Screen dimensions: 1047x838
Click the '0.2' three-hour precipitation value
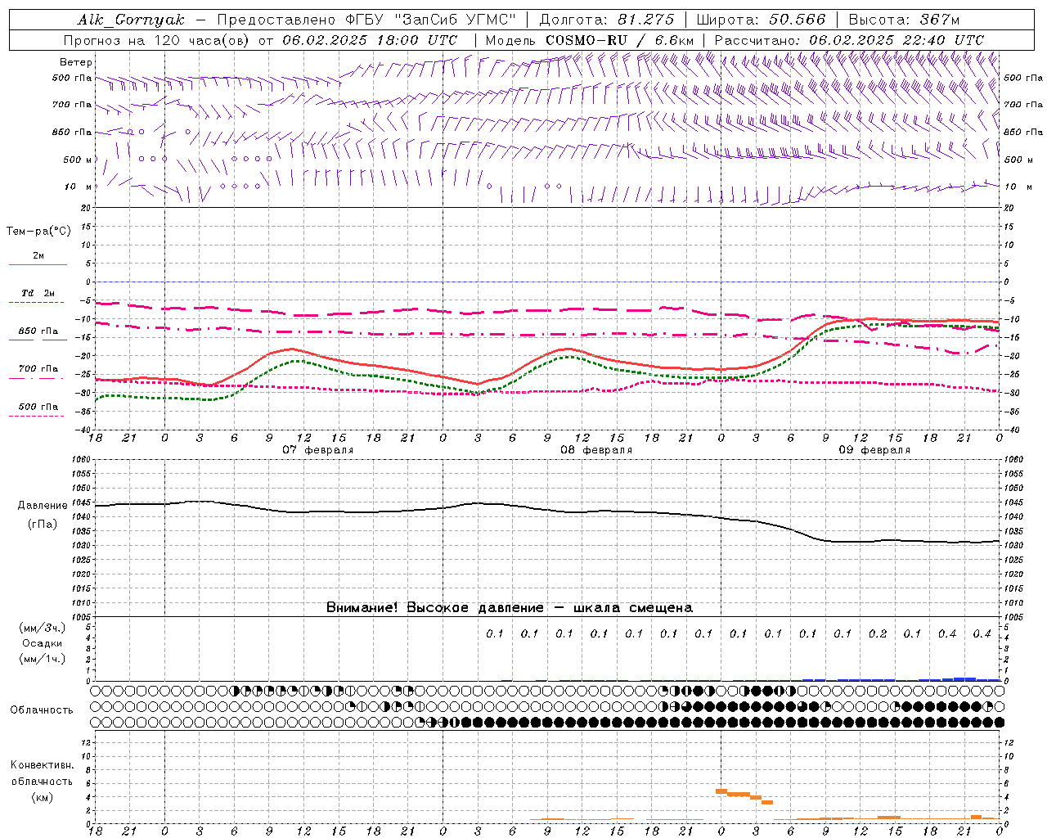pos(878,633)
